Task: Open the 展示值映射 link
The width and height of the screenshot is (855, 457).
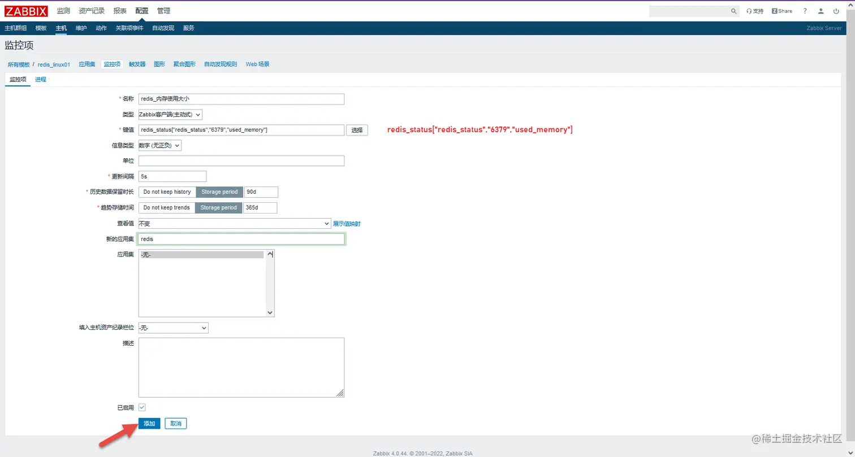Action: pos(347,224)
